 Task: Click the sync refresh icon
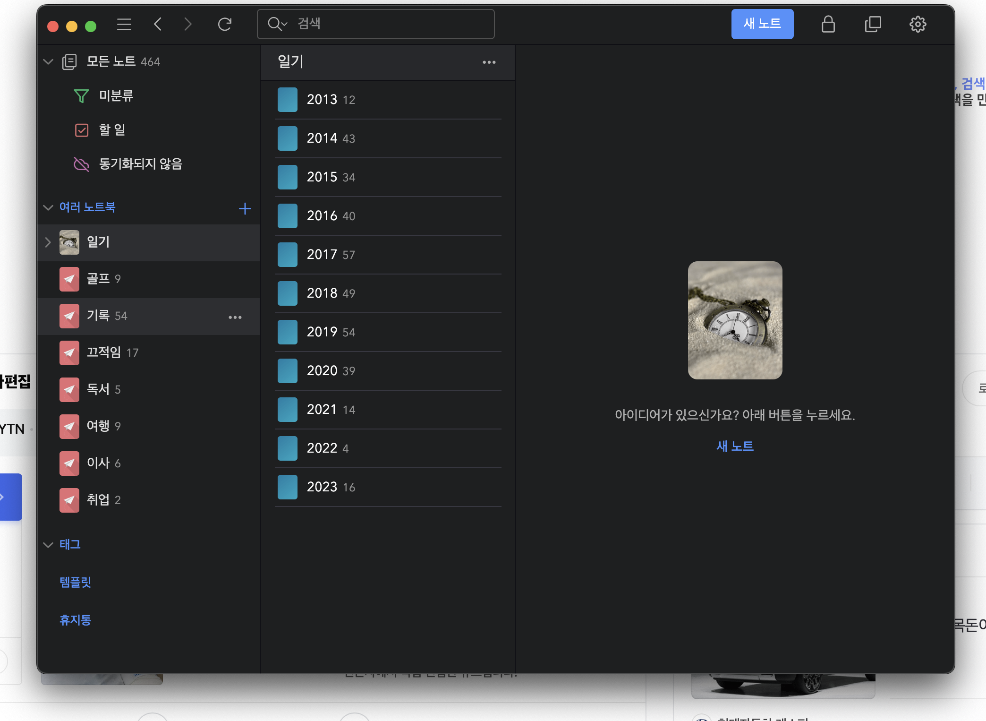pos(225,24)
